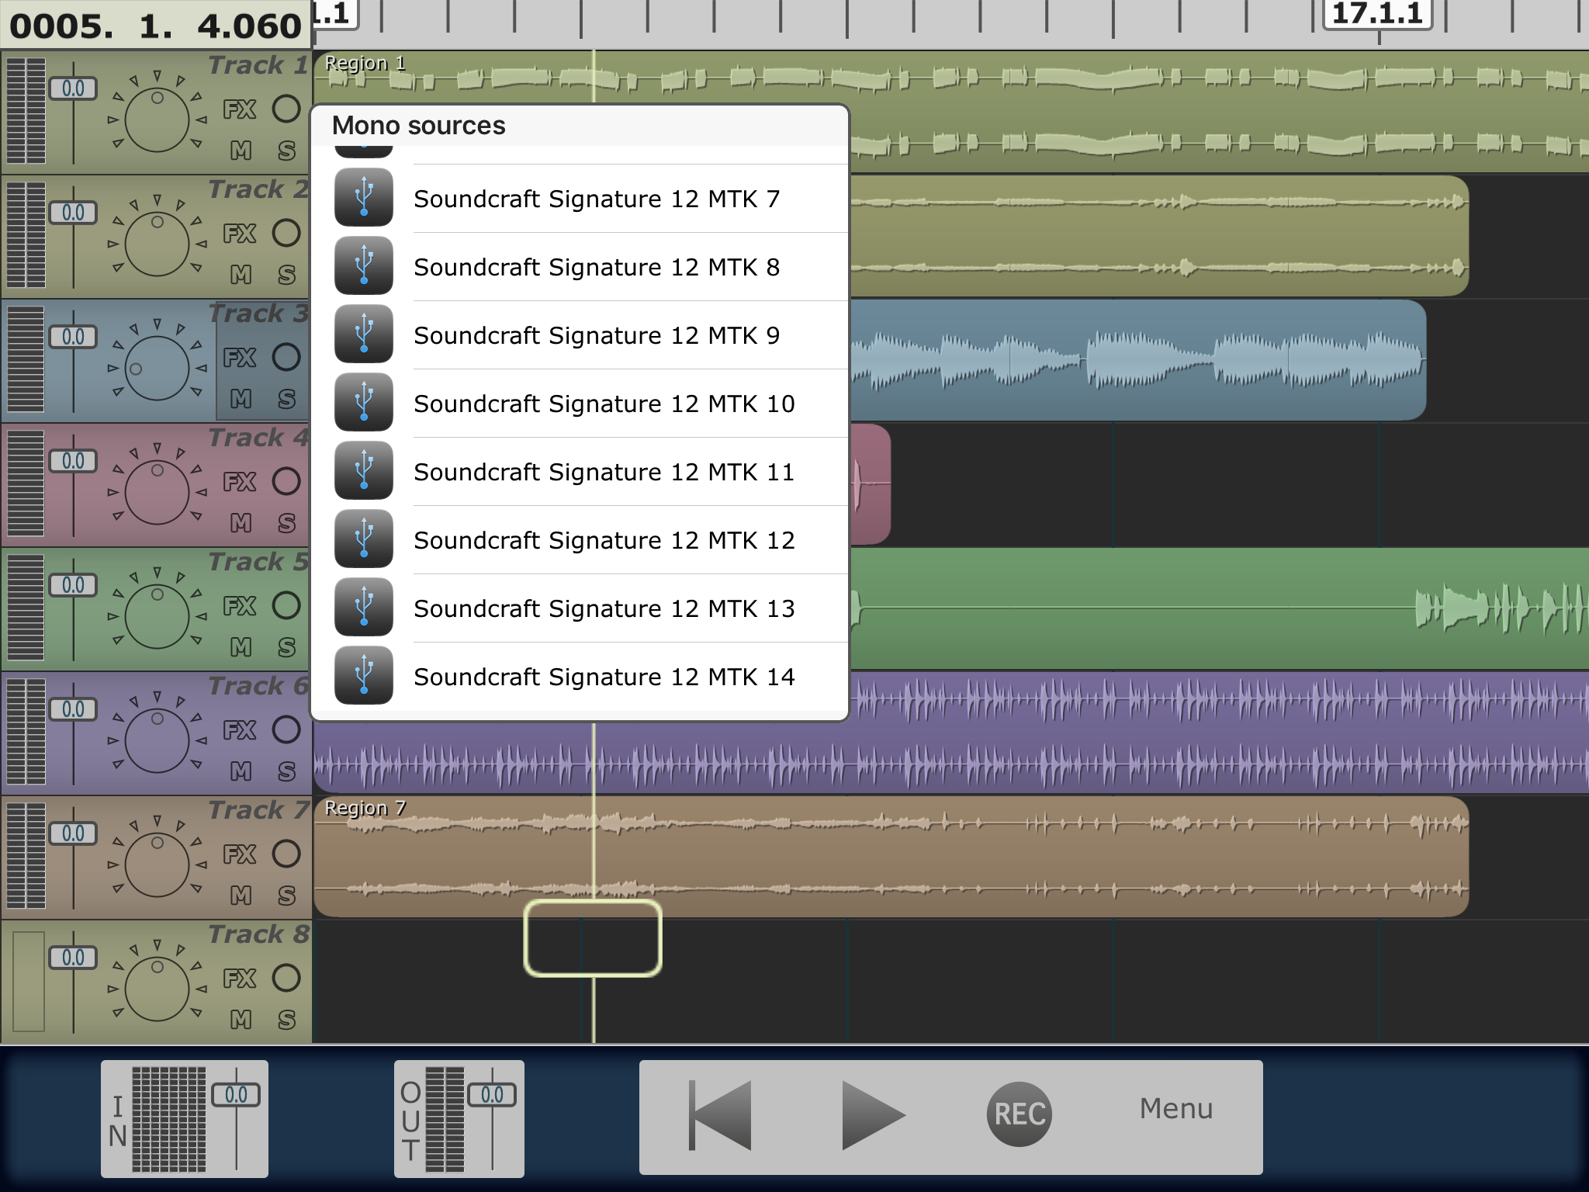The image size is (1589, 1192).
Task: Click the Track 8 empty level meter
Action: (28, 981)
